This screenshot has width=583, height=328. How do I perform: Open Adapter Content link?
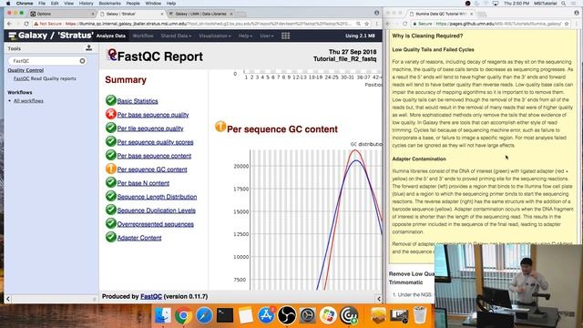(x=139, y=238)
